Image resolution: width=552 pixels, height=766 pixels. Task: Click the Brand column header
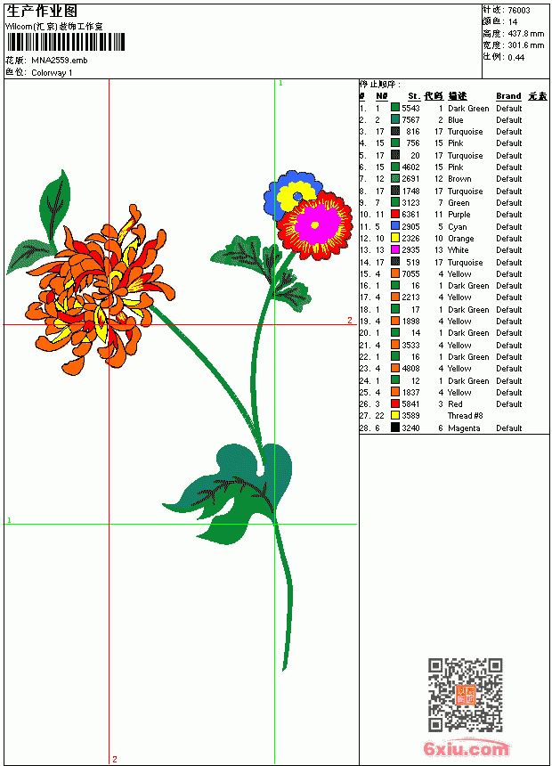click(508, 96)
